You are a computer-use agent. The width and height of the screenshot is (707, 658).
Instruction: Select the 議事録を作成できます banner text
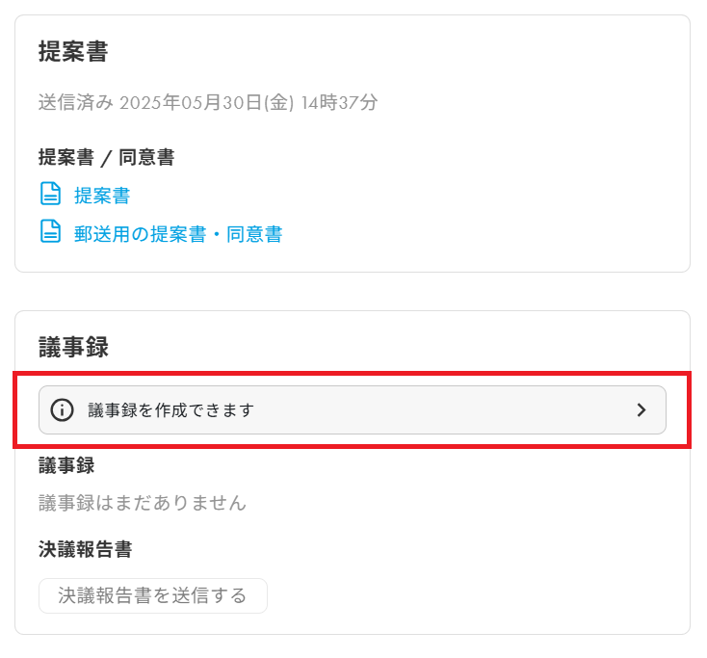pos(170,409)
